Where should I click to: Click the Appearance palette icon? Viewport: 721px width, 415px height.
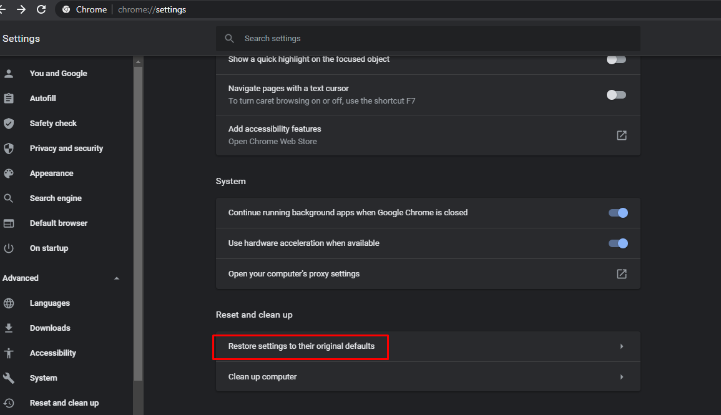(x=9, y=173)
